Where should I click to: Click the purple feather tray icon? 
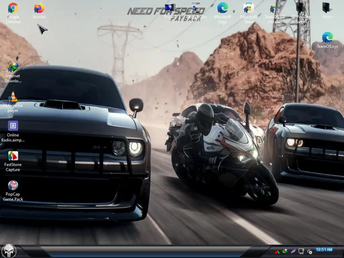pos(293,251)
